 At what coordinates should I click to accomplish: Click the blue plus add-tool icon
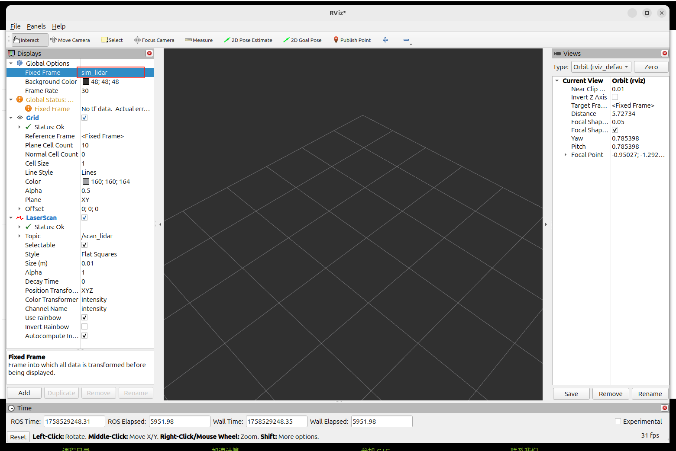coord(385,40)
